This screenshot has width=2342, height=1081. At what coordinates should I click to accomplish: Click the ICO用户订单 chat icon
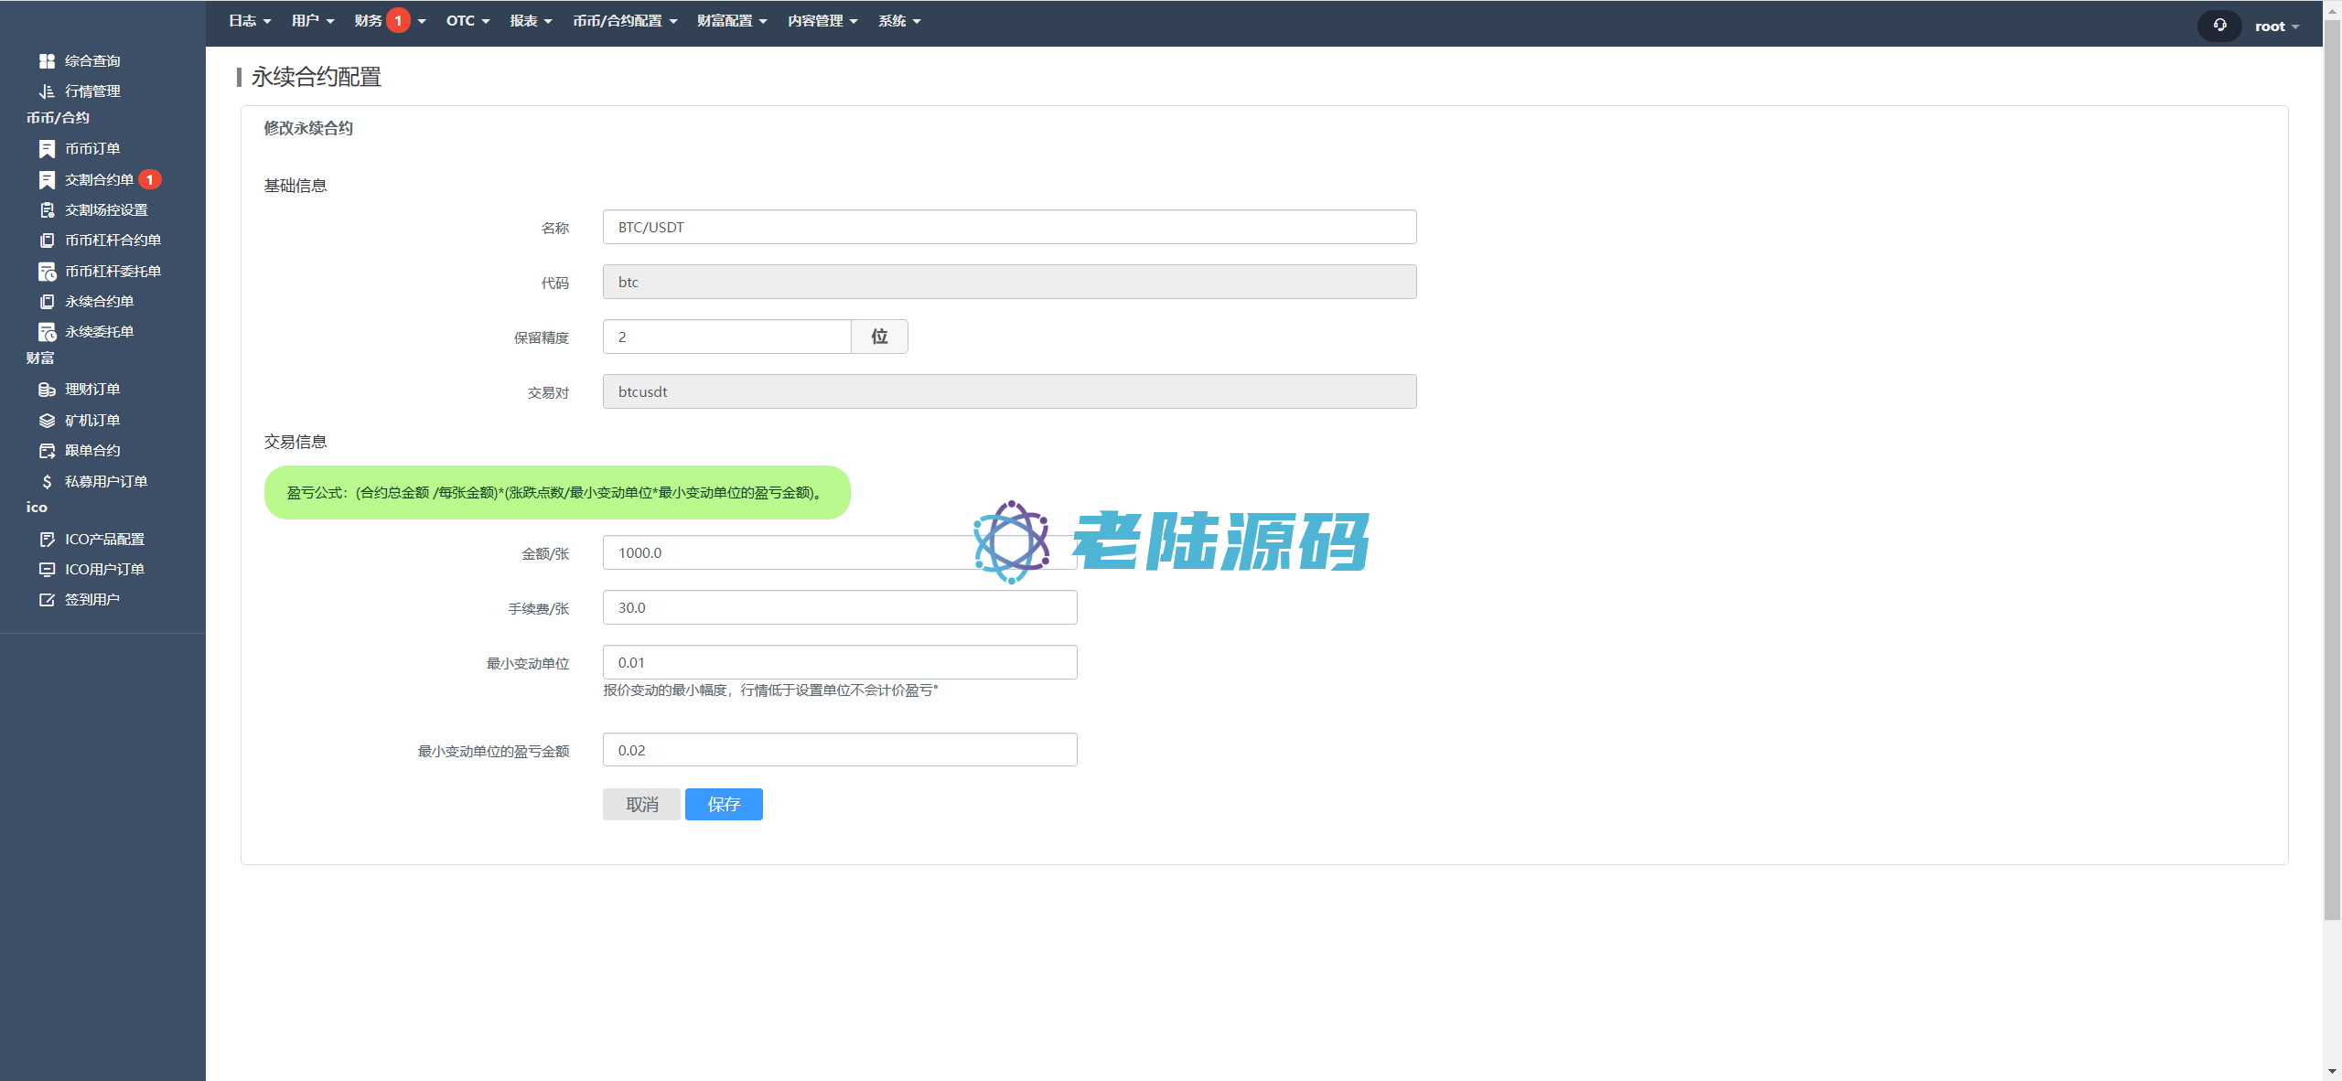click(47, 570)
